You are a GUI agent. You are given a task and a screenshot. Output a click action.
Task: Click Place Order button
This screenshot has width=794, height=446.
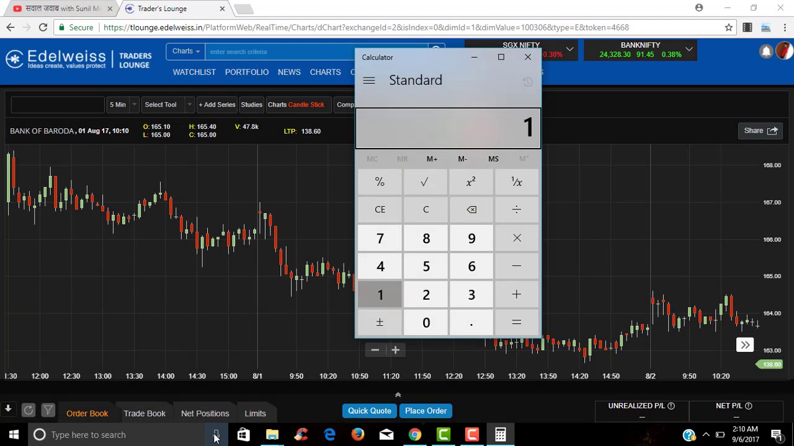click(426, 411)
